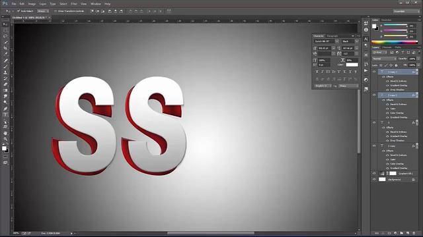Click the text Color swatch in Character panel
Image resolution: width=423 pixels, height=237 pixels.
pyautogui.click(x=352, y=65)
